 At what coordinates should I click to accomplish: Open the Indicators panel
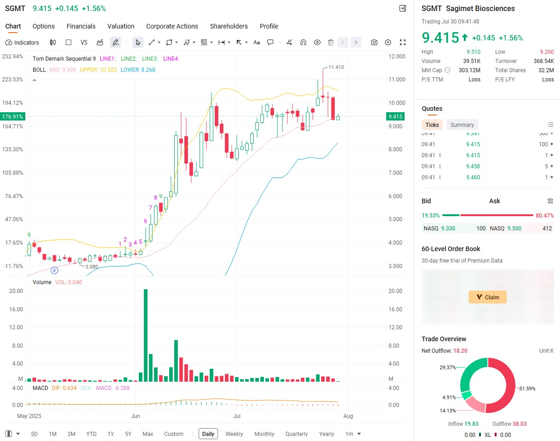(22, 42)
